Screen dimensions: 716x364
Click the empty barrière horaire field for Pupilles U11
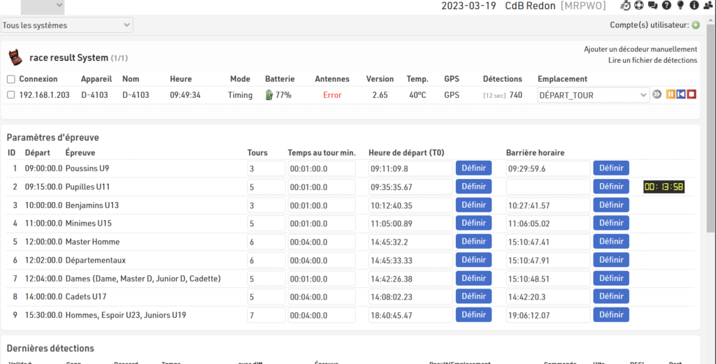[x=548, y=187]
